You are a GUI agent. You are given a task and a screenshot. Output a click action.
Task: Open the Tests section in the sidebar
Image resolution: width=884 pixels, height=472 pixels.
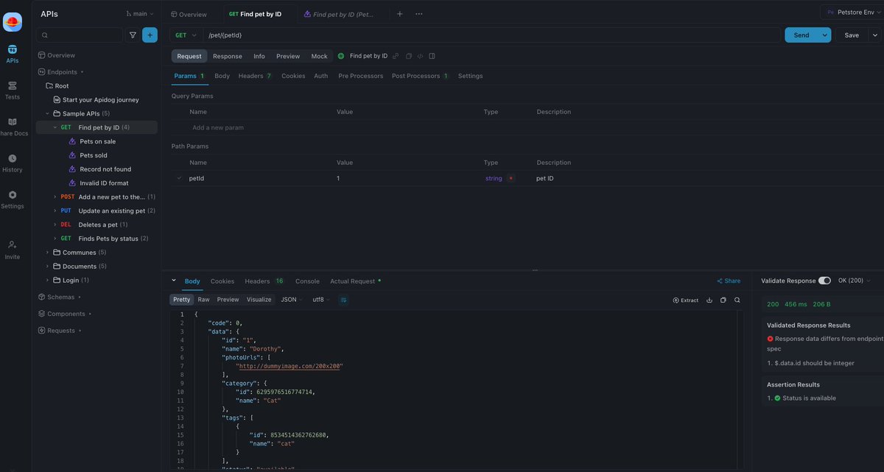(13, 91)
